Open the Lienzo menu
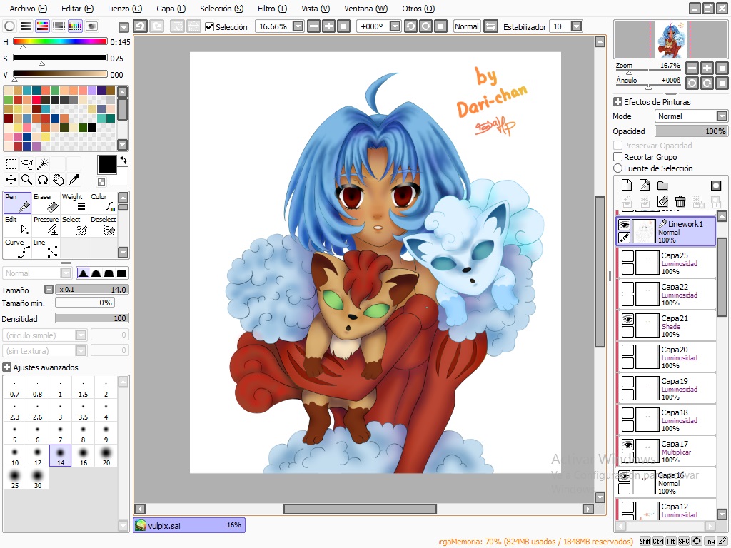This screenshot has height=548, width=731. pyautogui.click(x=124, y=9)
